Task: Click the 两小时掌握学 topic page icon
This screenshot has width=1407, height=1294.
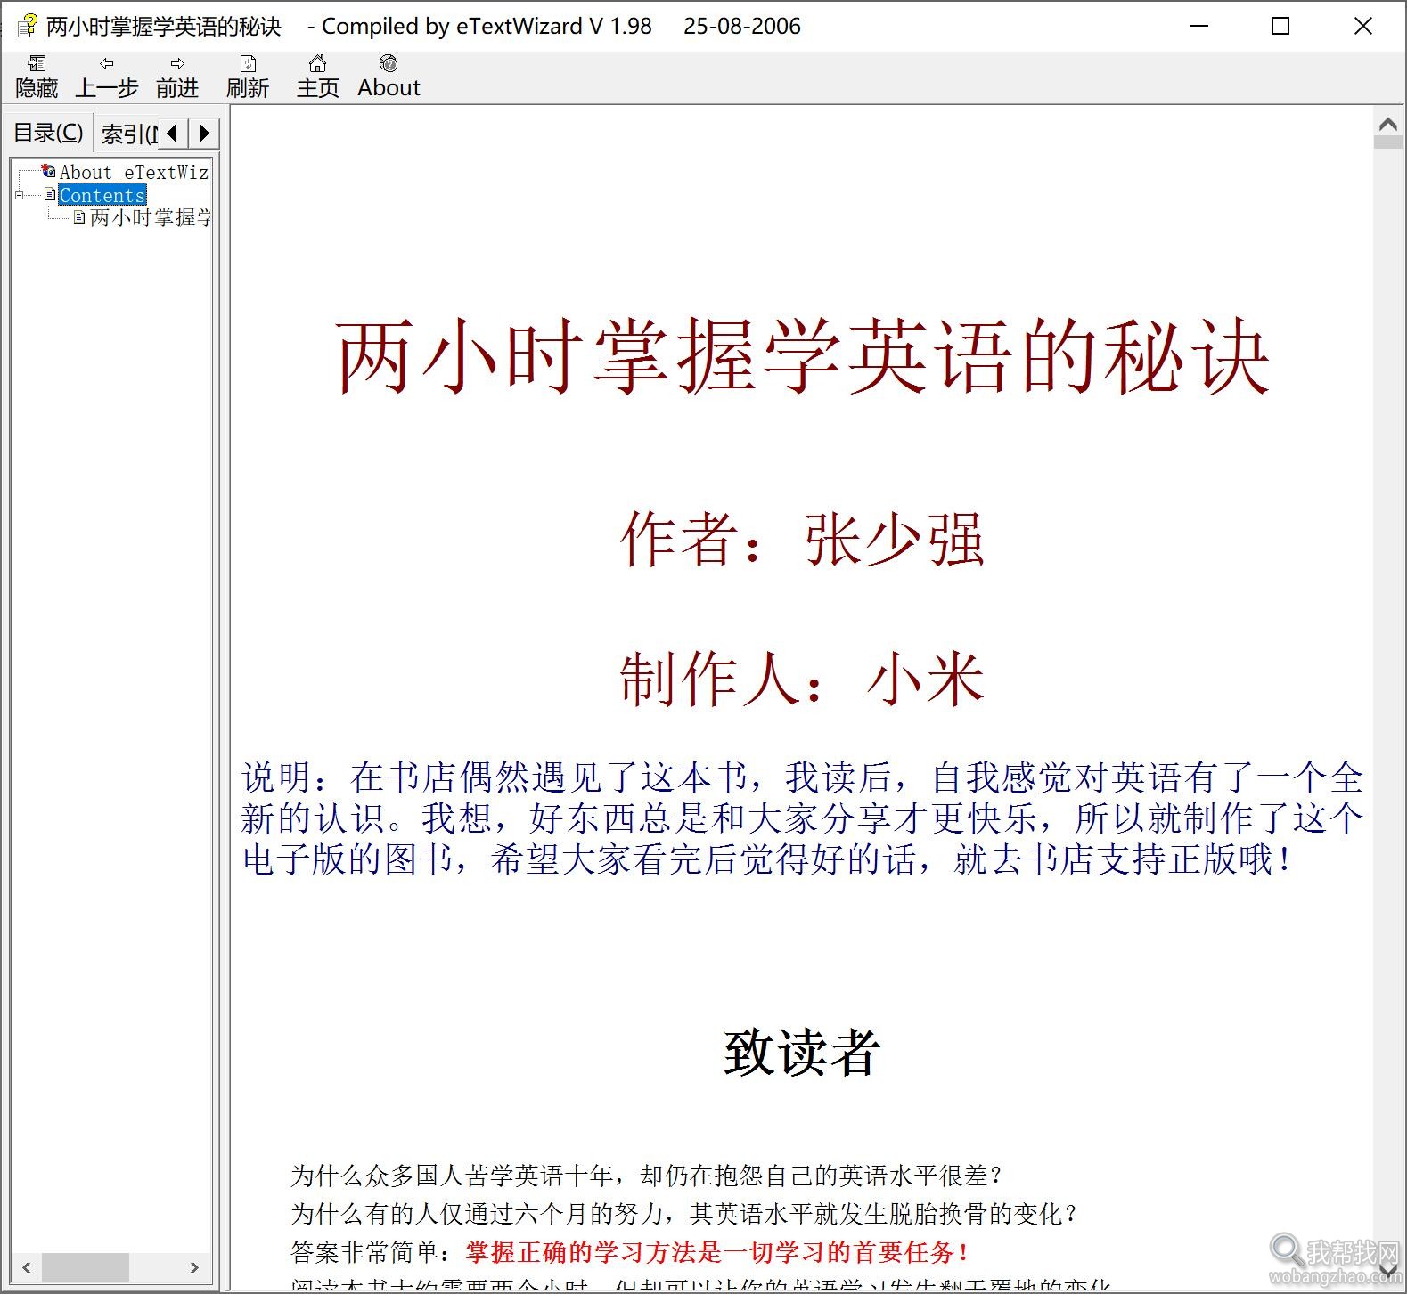Action: click(79, 216)
